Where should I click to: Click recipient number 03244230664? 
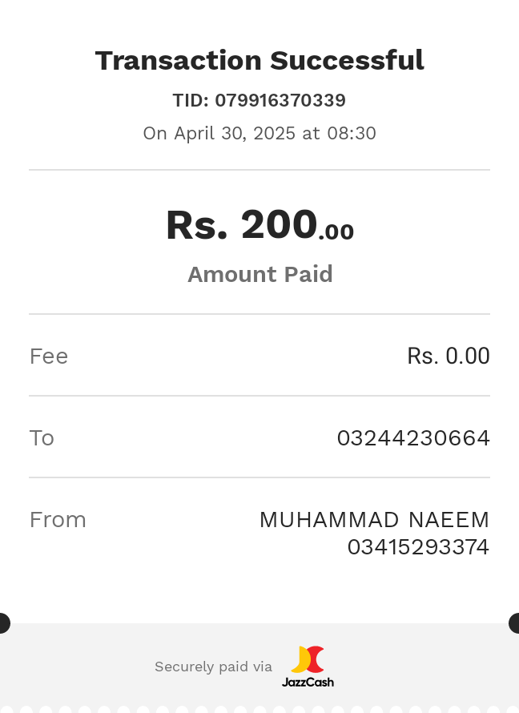(413, 438)
